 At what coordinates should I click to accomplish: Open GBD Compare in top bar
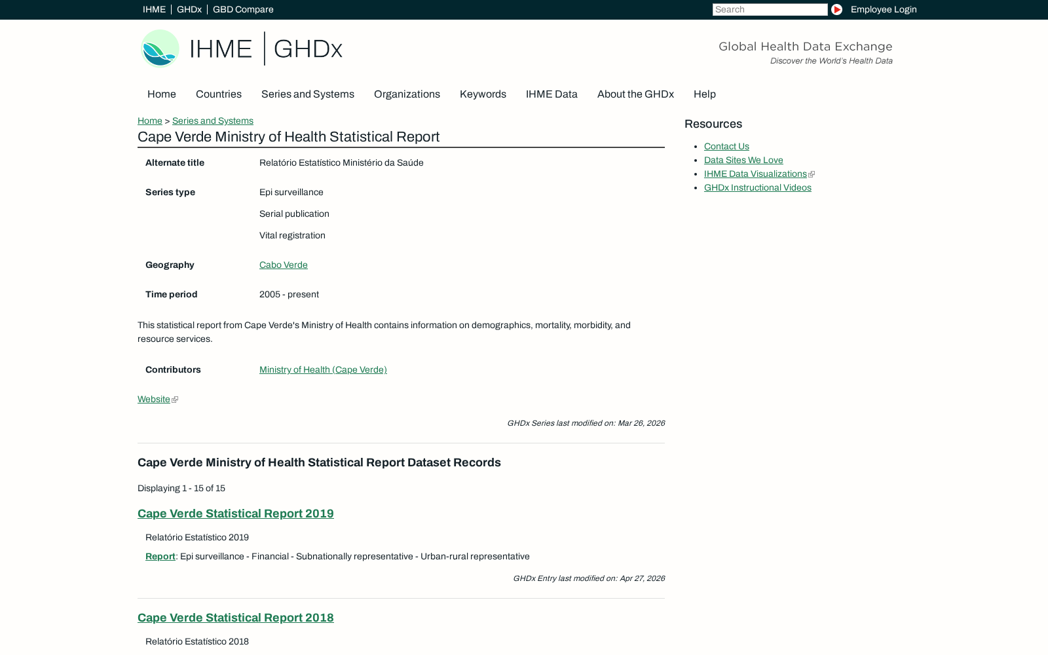pyautogui.click(x=243, y=10)
